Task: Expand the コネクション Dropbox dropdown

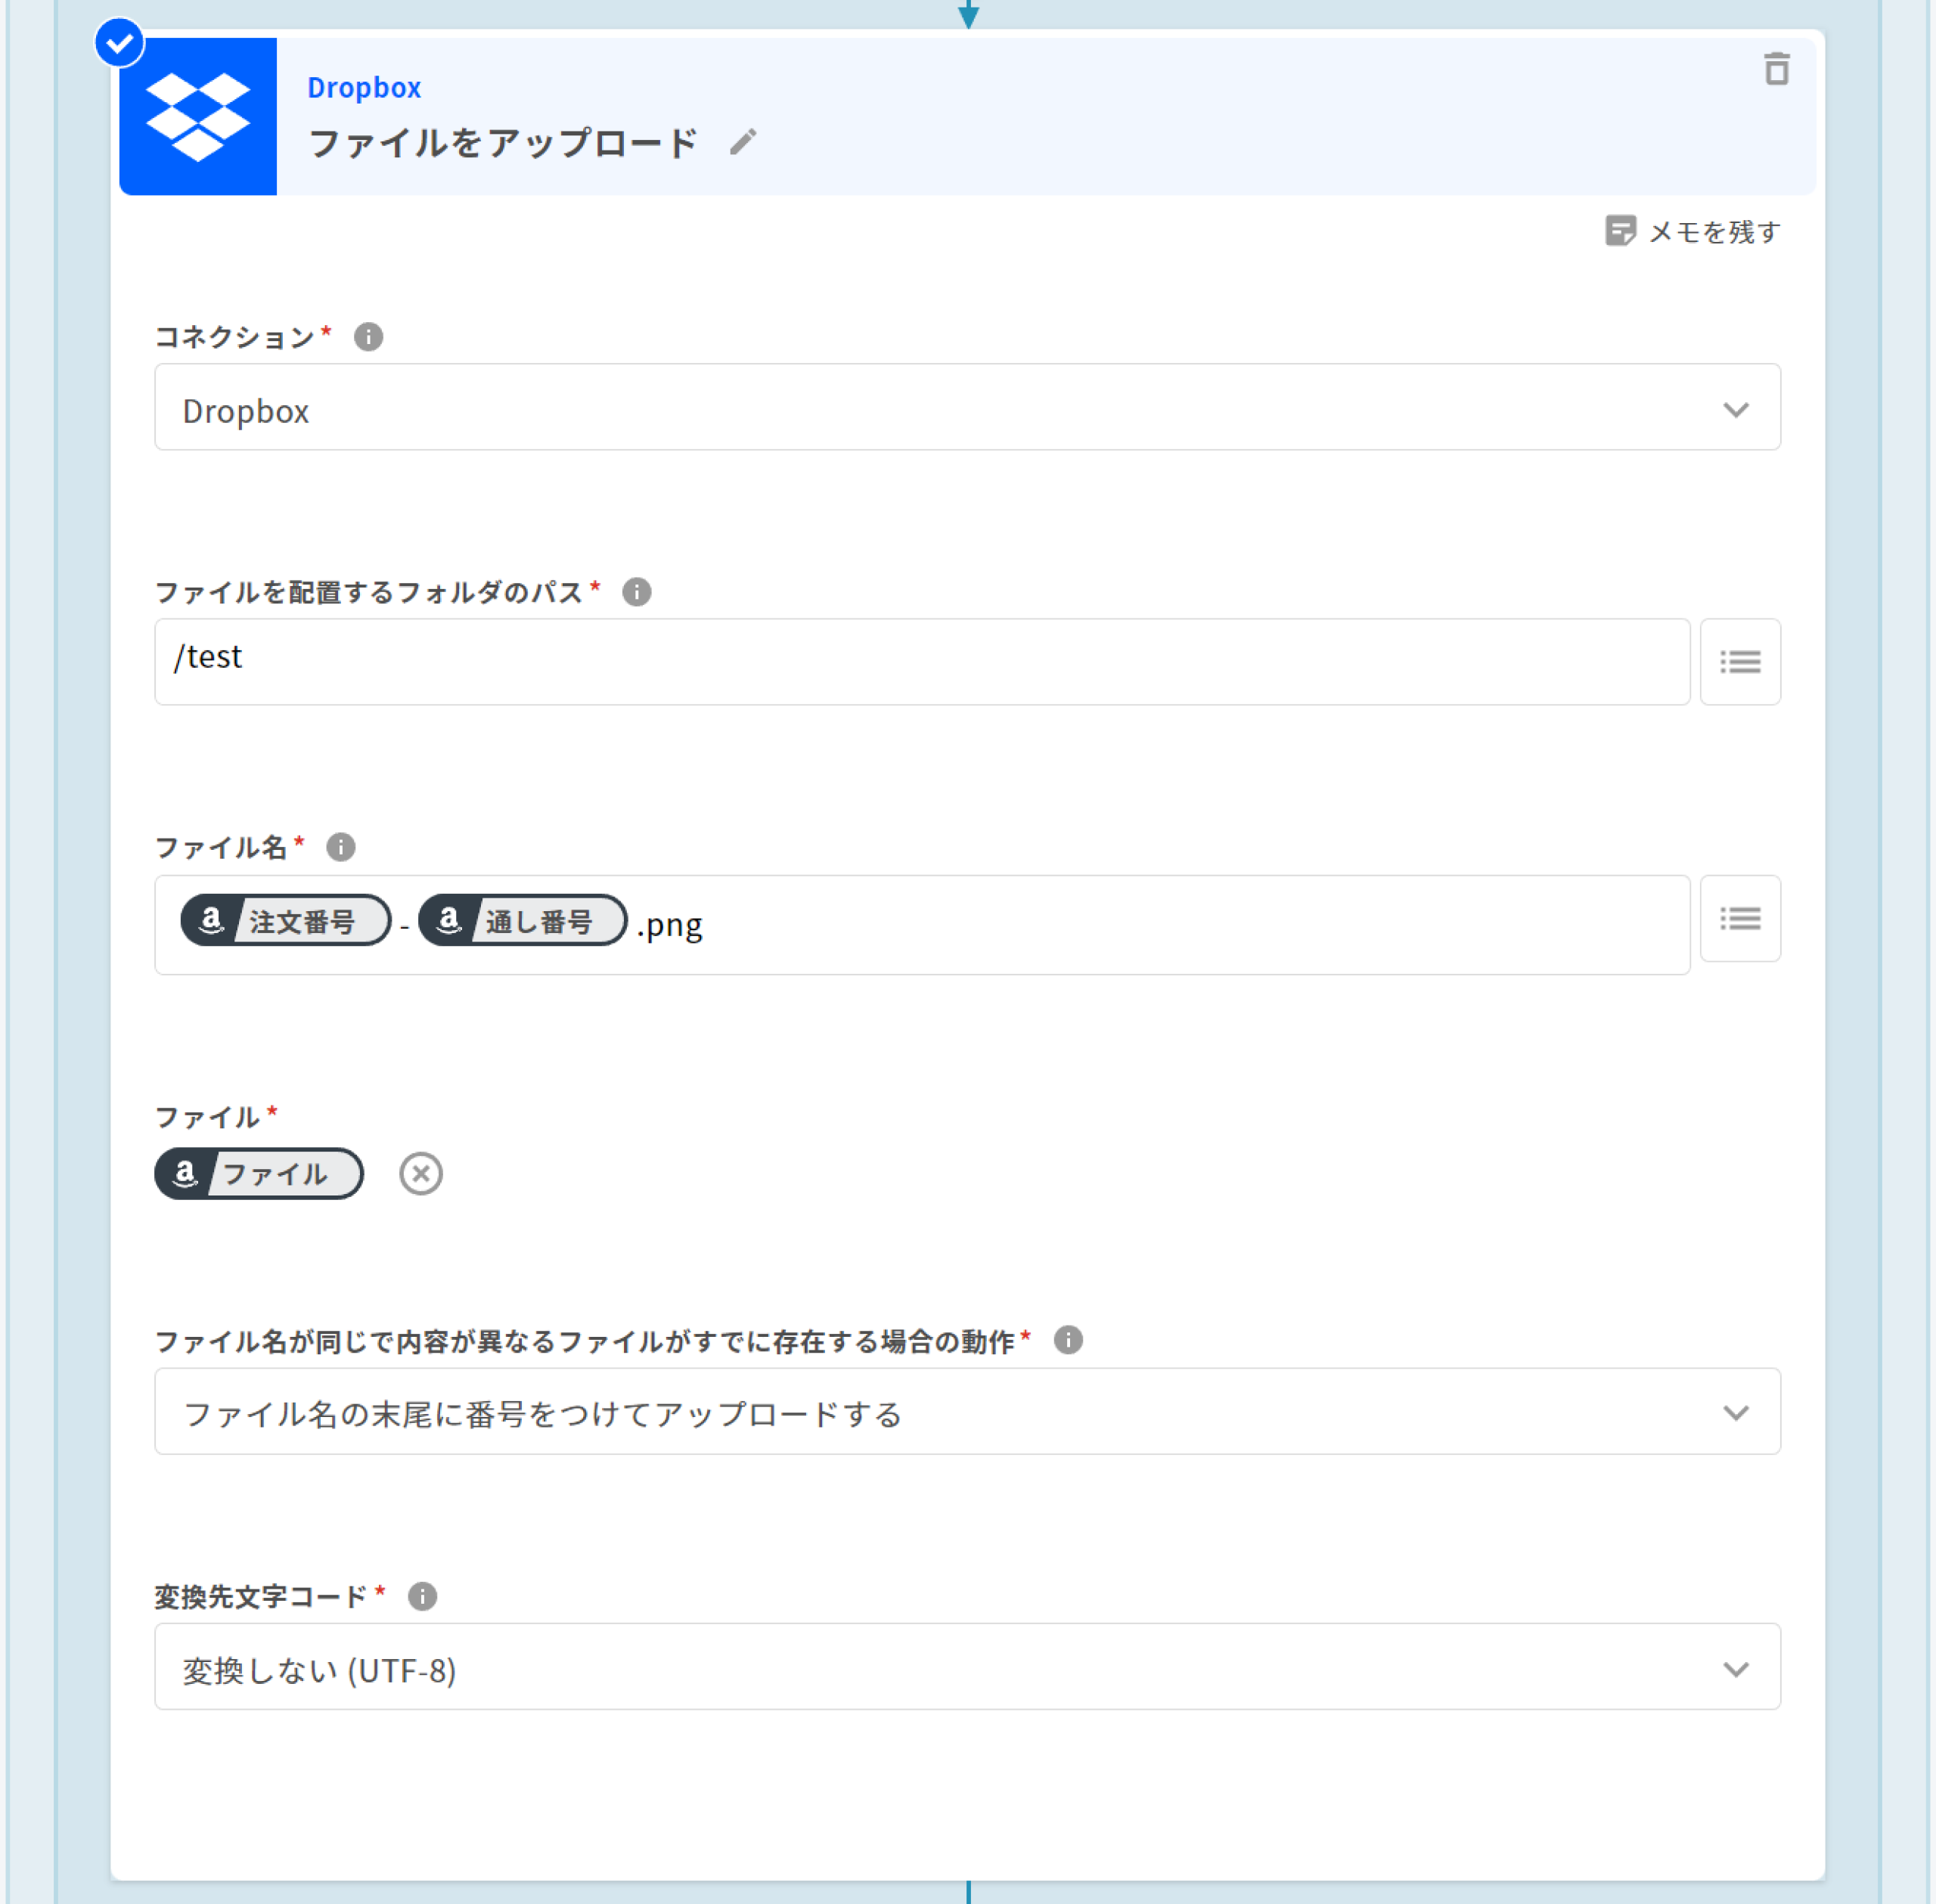Action: click(967, 408)
